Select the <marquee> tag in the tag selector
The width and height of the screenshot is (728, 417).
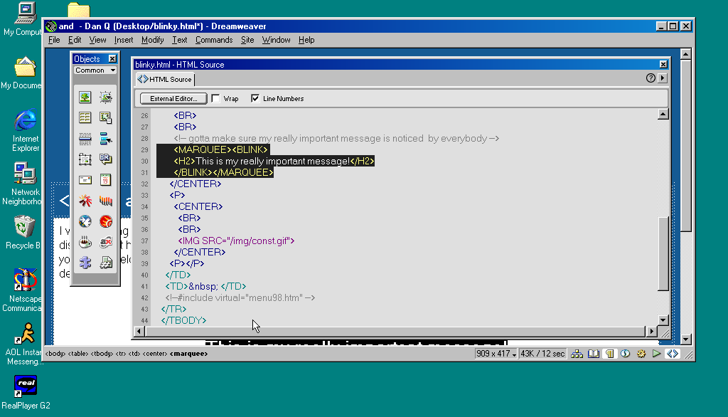(188, 354)
